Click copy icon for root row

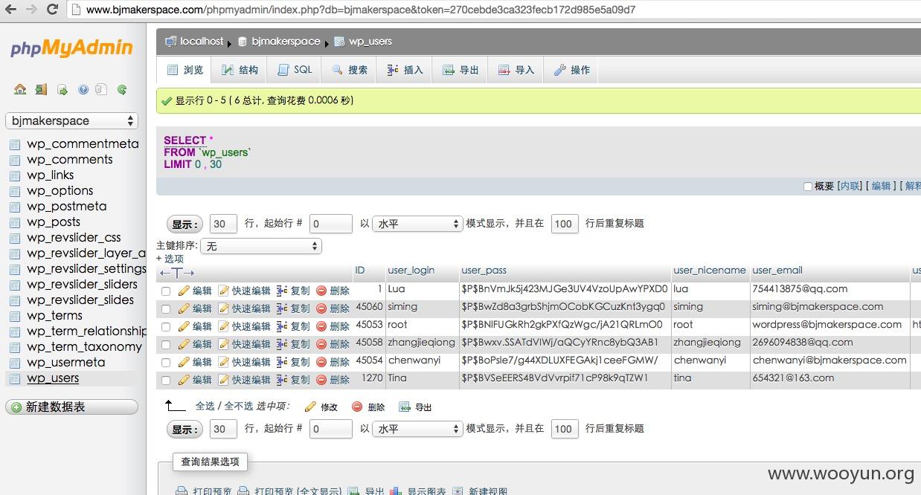pyautogui.click(x=282, y=326)
